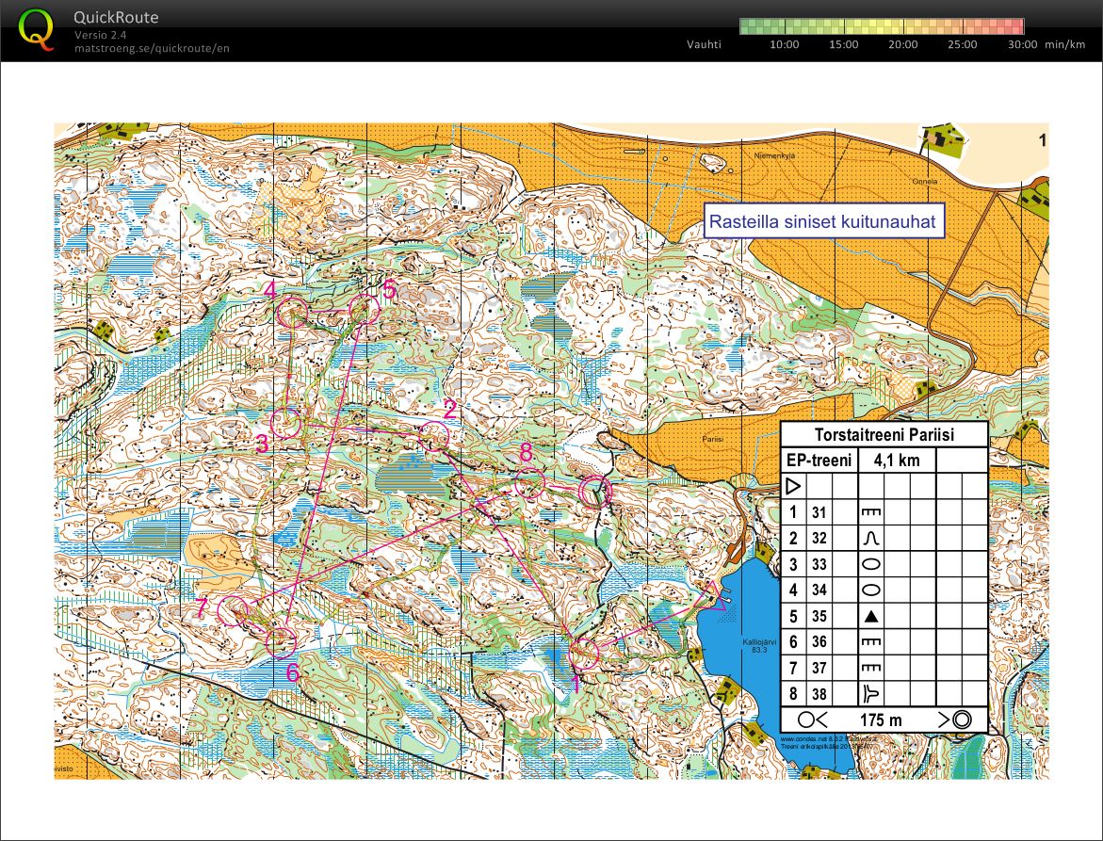Click the start triangle in the description table

coord(793,487)
